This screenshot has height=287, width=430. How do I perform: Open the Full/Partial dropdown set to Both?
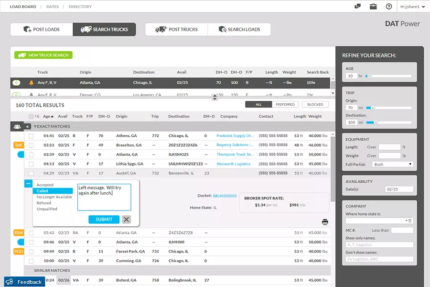tap(392, 164)
